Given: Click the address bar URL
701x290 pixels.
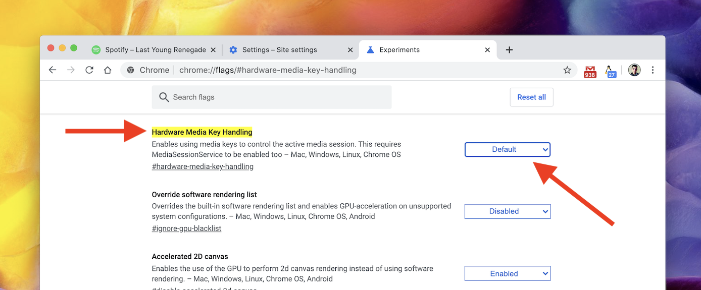Looking at the screenshot, I should click(x=268, y=70).
